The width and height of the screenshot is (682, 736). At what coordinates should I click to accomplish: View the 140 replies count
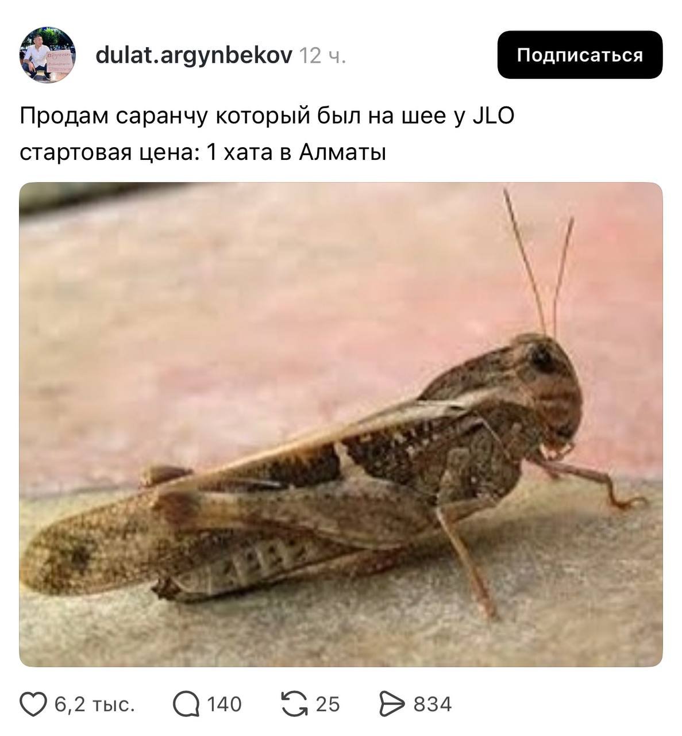pyautogui.click(x=224, y=704)
